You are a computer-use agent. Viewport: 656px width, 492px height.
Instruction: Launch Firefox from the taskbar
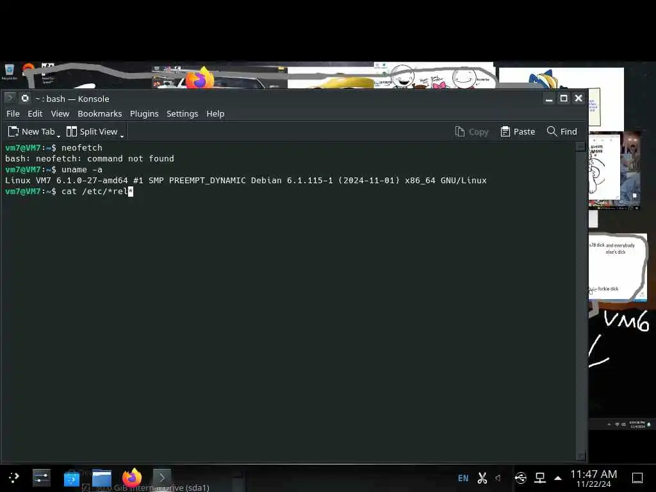[x=132, y=477]
